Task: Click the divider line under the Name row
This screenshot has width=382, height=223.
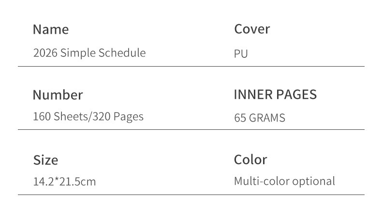Action: point(191,66)
